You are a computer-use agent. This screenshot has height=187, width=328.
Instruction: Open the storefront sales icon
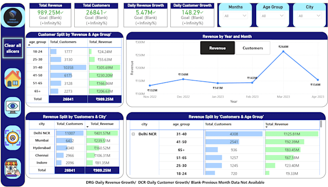pos(13,168)
